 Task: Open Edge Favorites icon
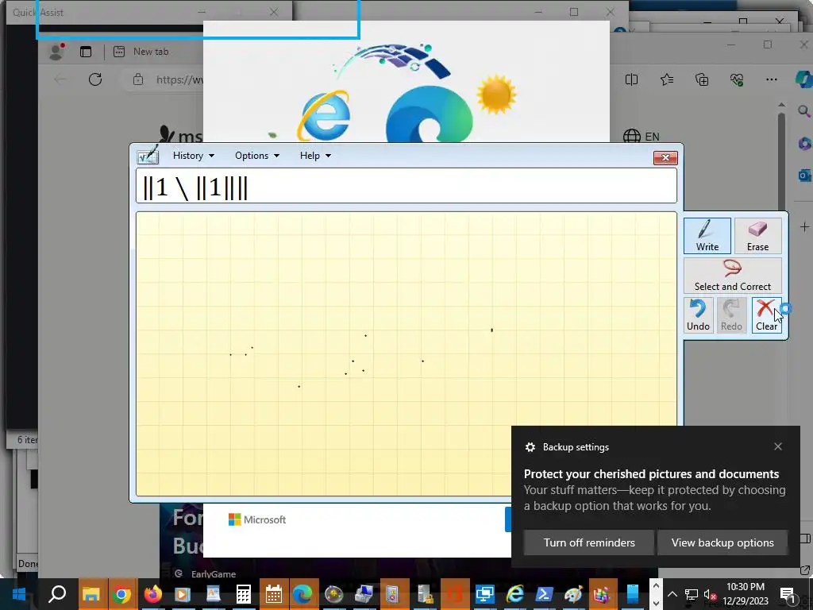667,79
